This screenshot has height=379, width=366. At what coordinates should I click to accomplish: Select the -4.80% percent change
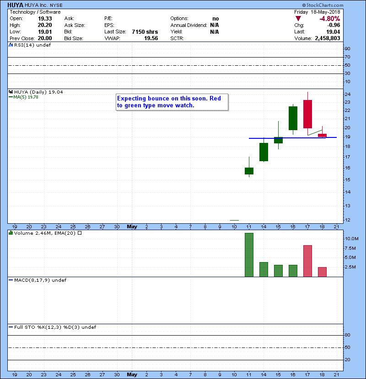tap(330, 19)
